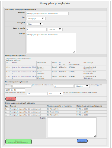
Task: Click the green Generuj przeglądy/konserwacje button
Action: point(18,141)
